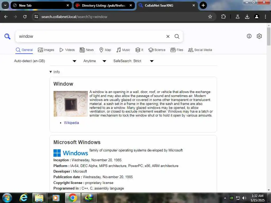Open SearXNG preferences gear
This screenshot has height=203, width=271.
(259, 36)
